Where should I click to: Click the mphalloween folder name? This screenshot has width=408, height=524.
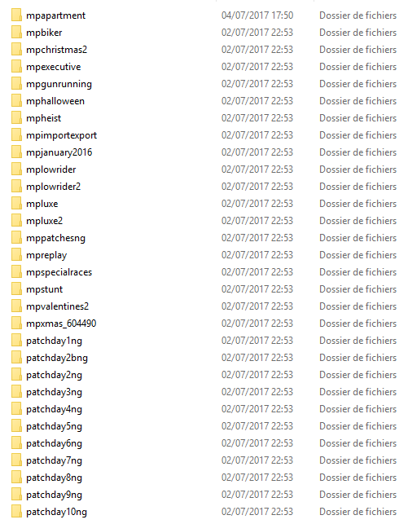[55, 101]
